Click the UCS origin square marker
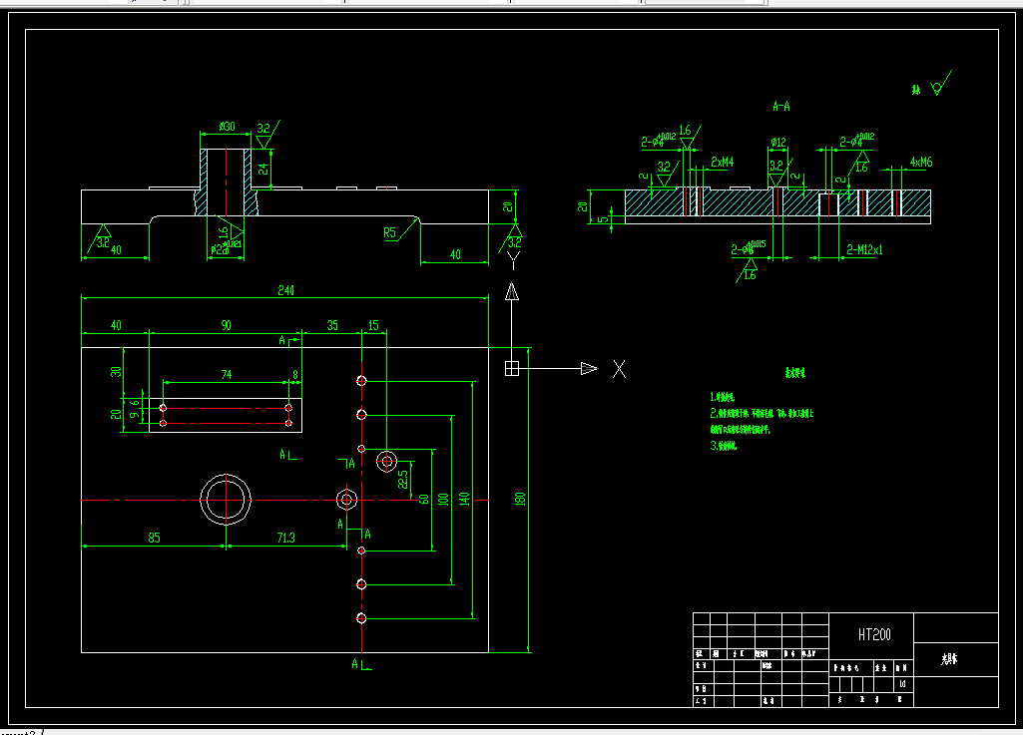The width and height of the screenshot is (1023, 735). [511, 368]
